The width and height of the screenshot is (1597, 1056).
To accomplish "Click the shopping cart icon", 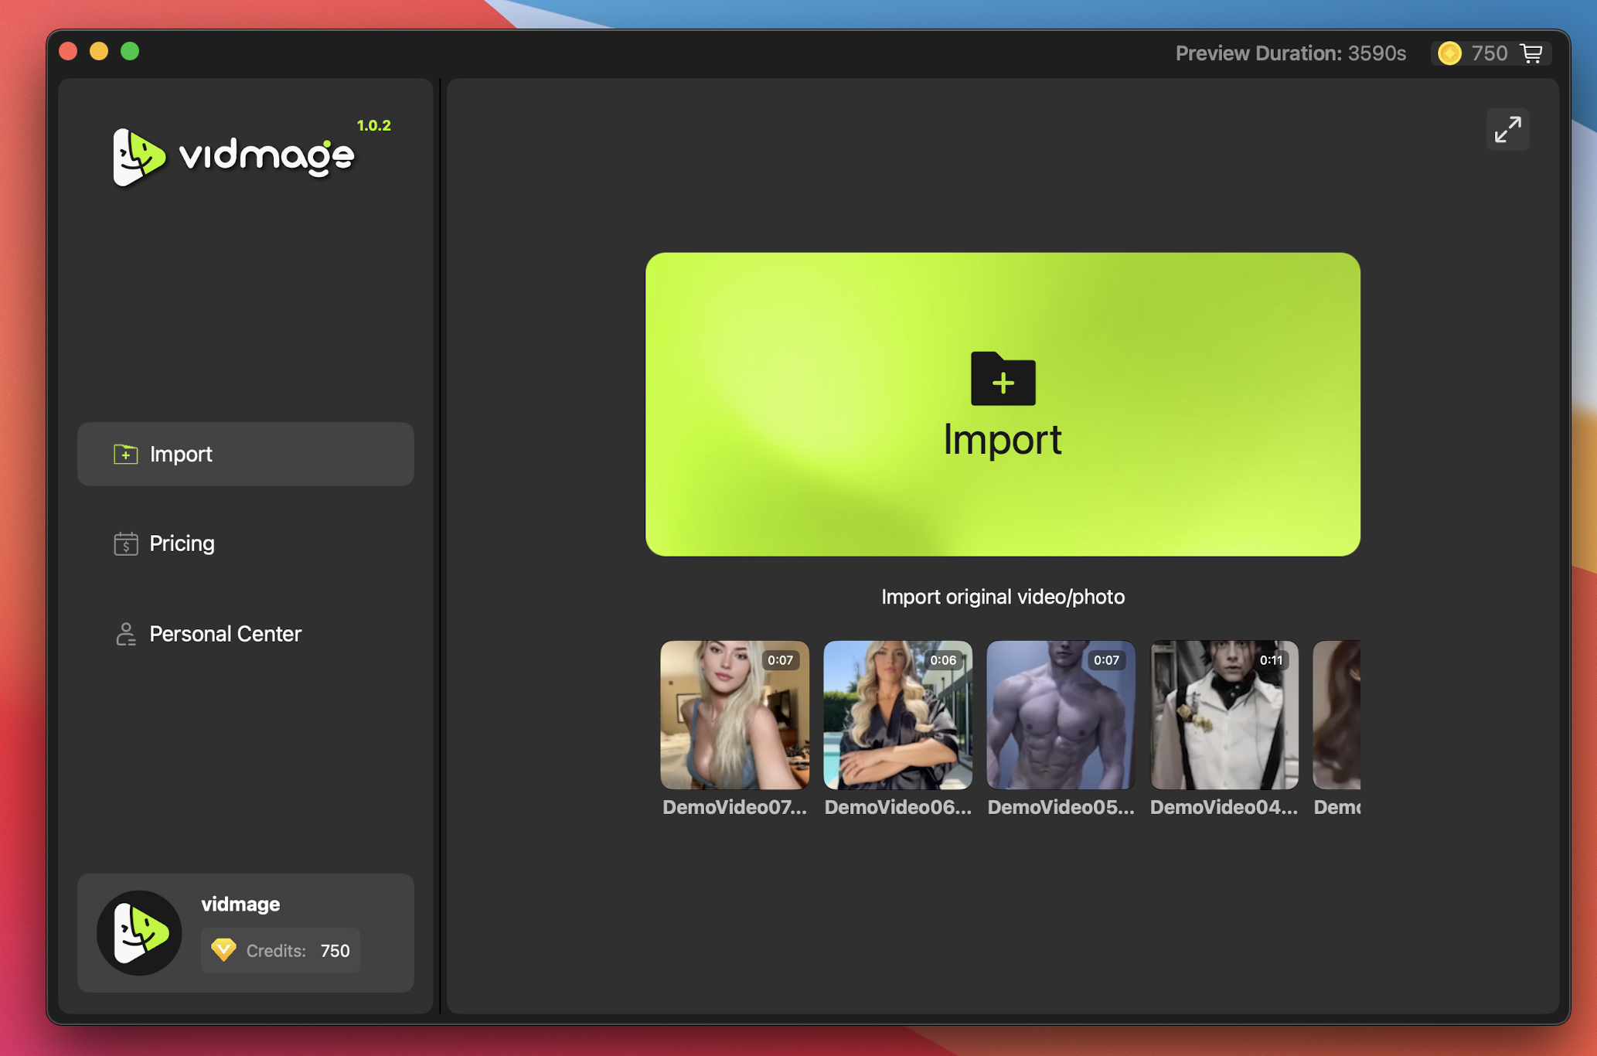I will [1531, 53].
